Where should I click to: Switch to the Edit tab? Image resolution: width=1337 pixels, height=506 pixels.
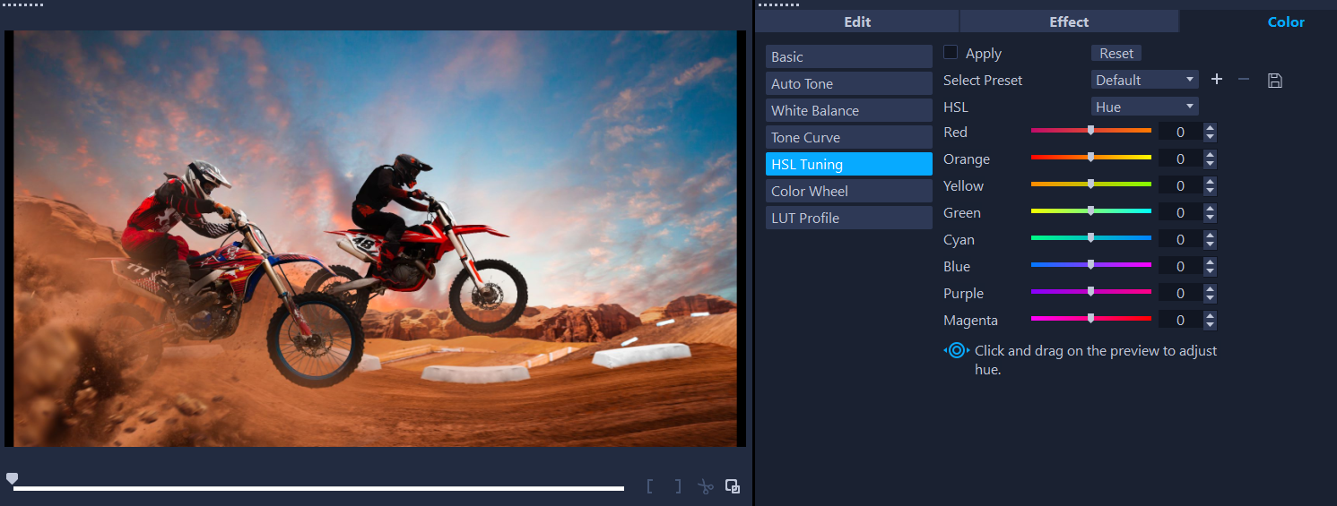[857, 21]
